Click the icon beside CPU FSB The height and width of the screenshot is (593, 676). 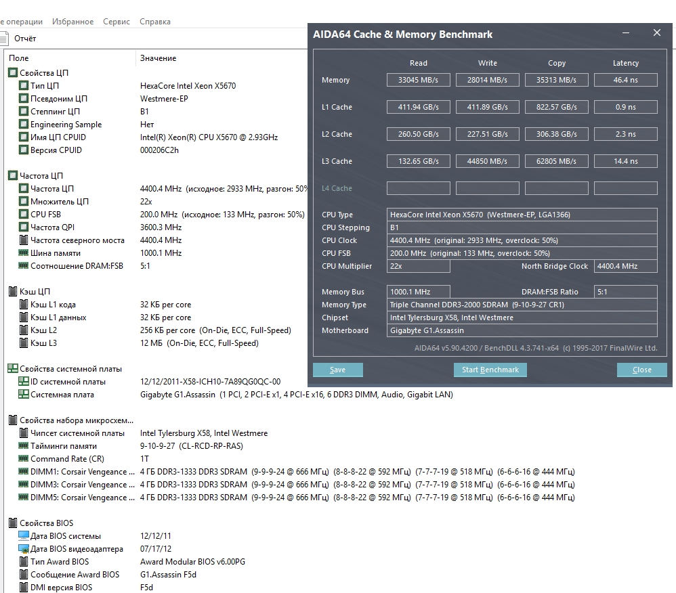[23, 214]
